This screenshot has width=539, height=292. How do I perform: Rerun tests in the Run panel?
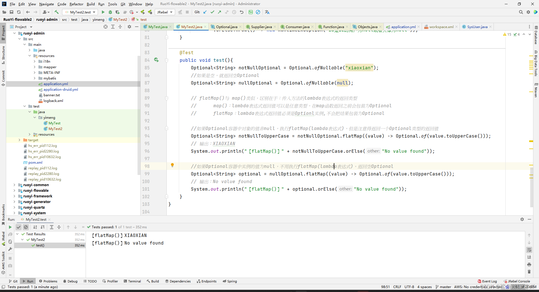(10, 227)
